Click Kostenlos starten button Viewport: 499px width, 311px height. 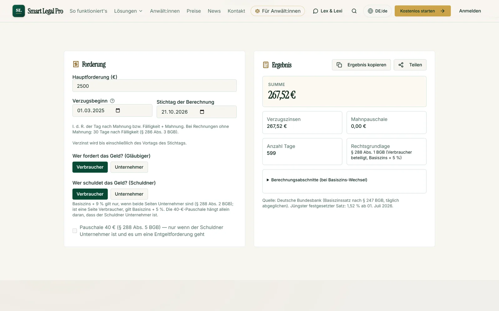click(x=423, y=11)
